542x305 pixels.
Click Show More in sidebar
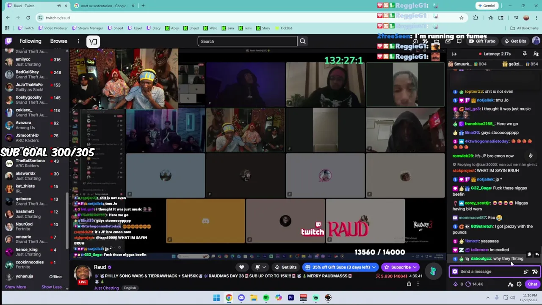pos(15,287)
